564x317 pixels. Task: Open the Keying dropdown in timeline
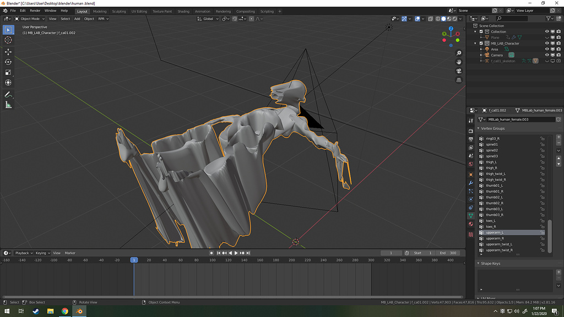point(42,253)
